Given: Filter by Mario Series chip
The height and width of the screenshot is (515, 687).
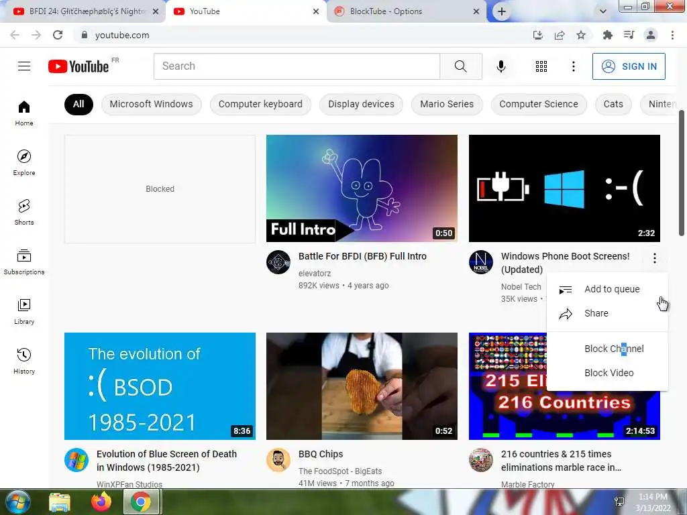Looking at the screenshot, I should pyautogui.click(x=447, y=104).
